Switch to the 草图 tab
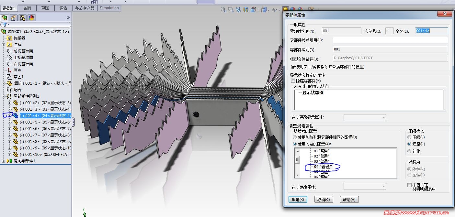 coord(45,8)
